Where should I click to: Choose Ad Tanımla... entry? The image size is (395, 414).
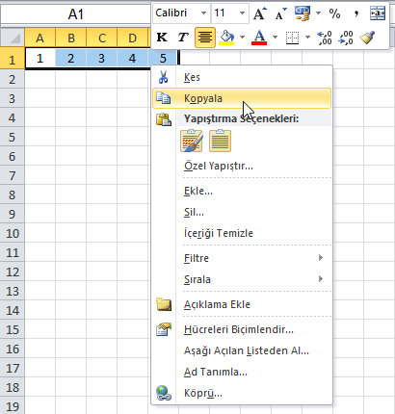pos(242,372)
